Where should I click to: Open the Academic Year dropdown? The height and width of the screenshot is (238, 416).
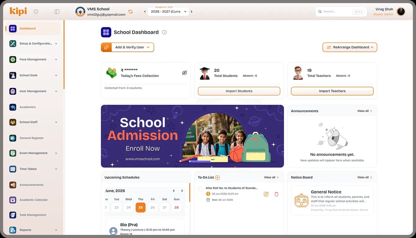(x=168, y=12)
